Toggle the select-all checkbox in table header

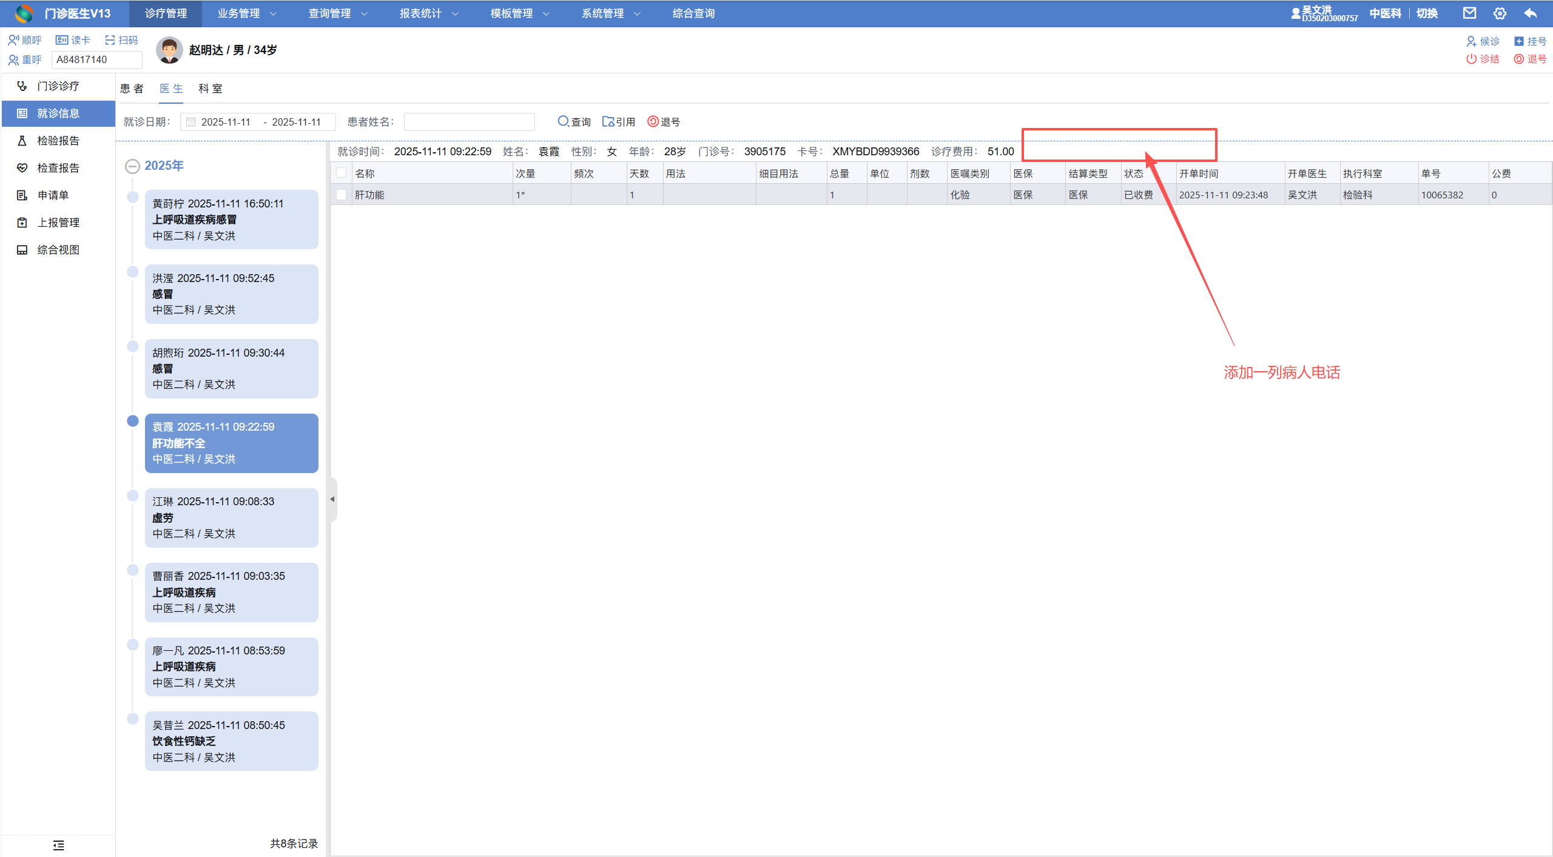[x=342, y=173]
